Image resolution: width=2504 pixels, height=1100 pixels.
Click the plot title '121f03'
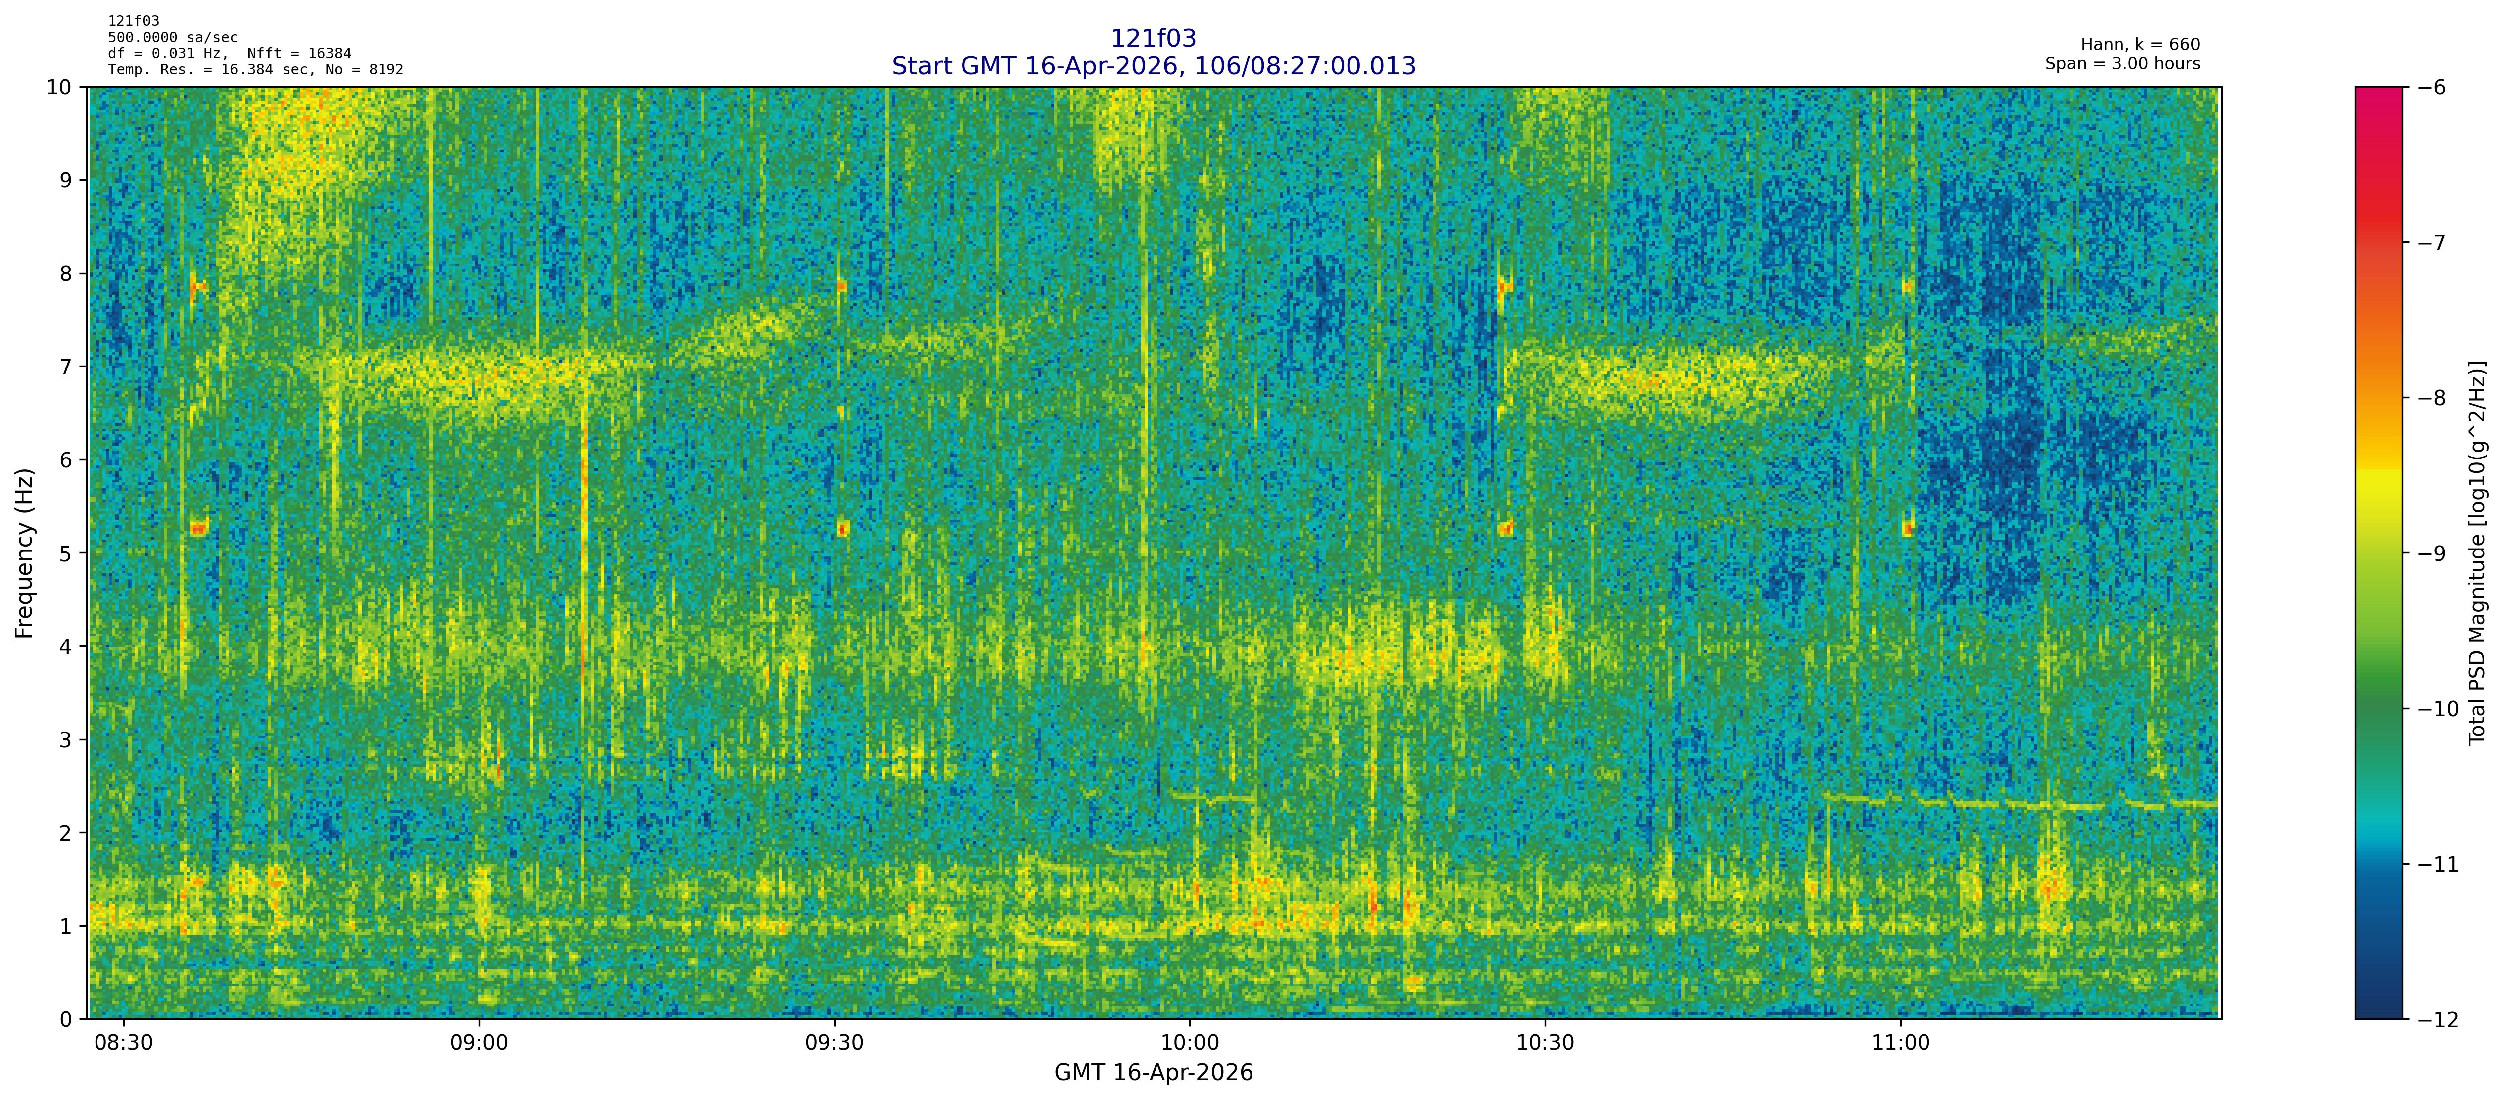[x=1153, y=39]
